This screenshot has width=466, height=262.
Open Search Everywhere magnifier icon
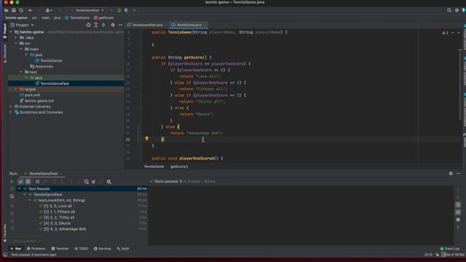pyautogui.click(x=449, y=10)
